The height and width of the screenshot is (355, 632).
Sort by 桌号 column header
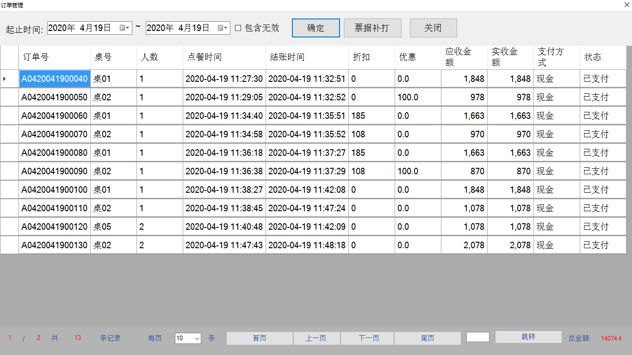point(114,57)
